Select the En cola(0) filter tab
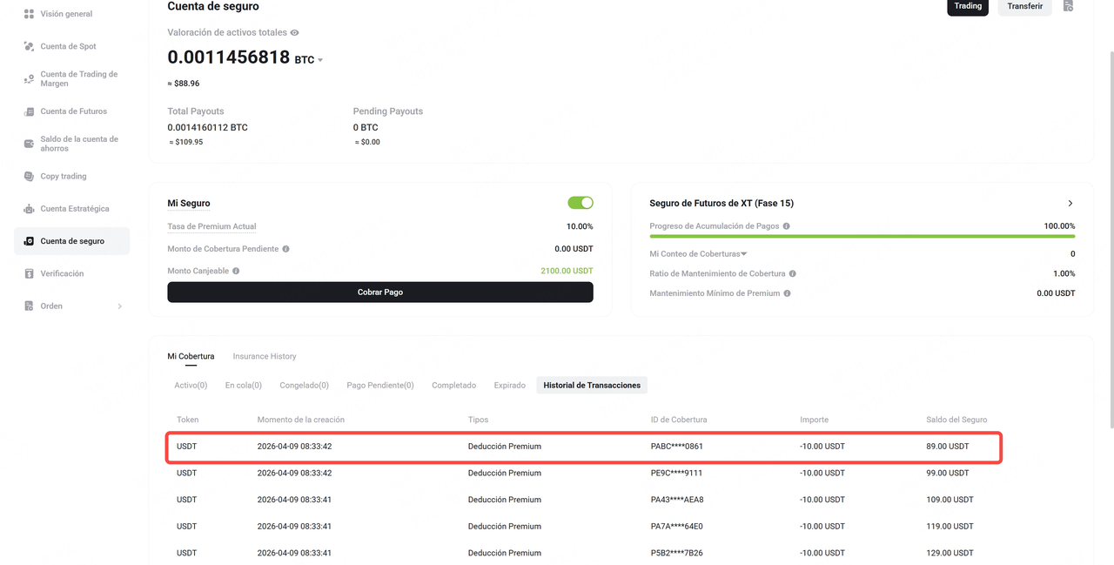The height and width of the screenshot is (565, 1114). 243,385
